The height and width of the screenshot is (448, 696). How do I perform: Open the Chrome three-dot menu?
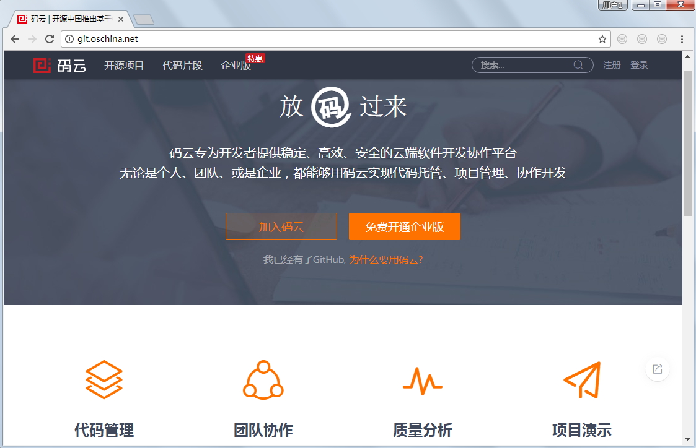(x=682, y=39)
